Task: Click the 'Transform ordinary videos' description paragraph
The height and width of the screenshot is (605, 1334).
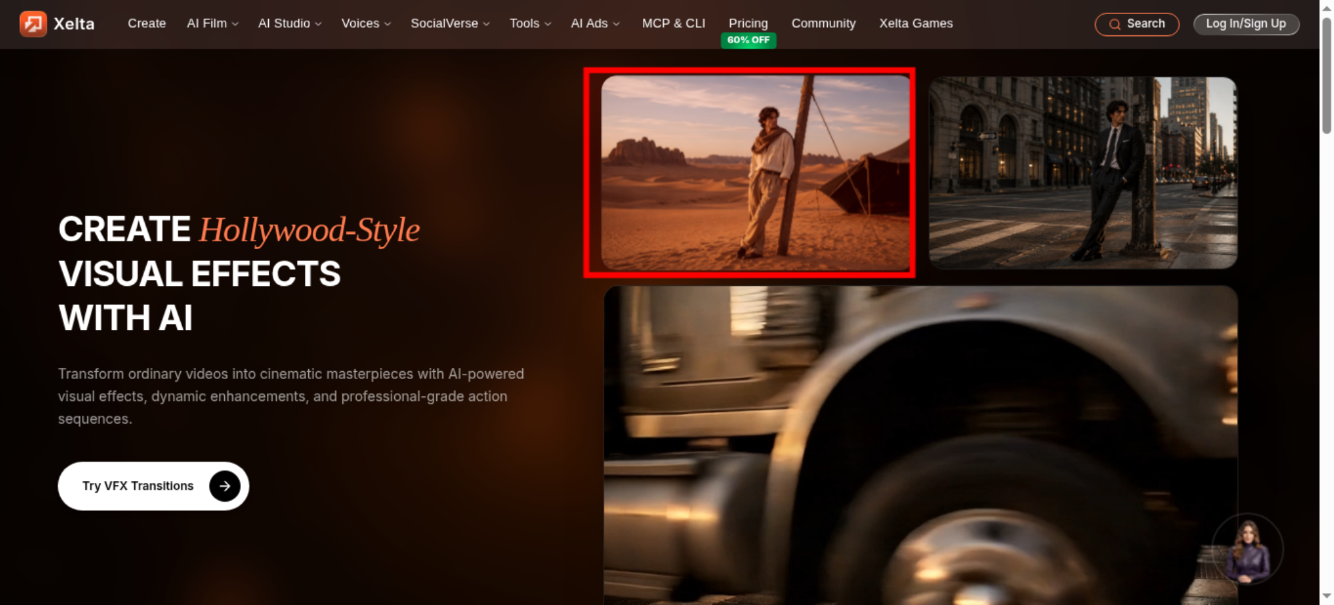Action: point(291,396)
